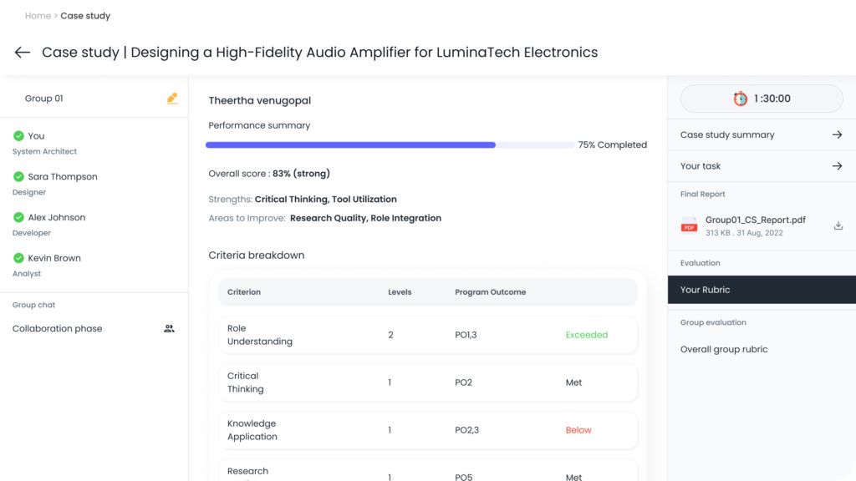Click the red PDF file icon
Viewport: 856px width, 481px height.
point(689,225)
